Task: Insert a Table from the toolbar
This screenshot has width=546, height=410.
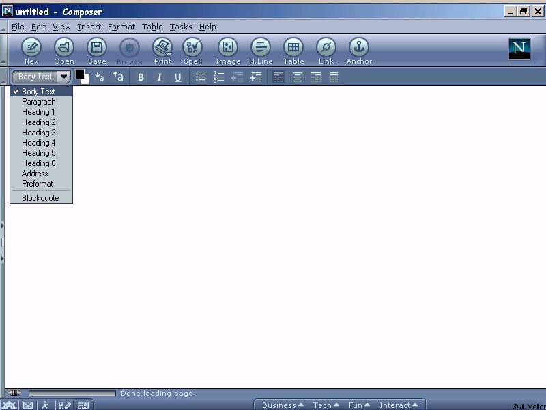Action: 293,51
